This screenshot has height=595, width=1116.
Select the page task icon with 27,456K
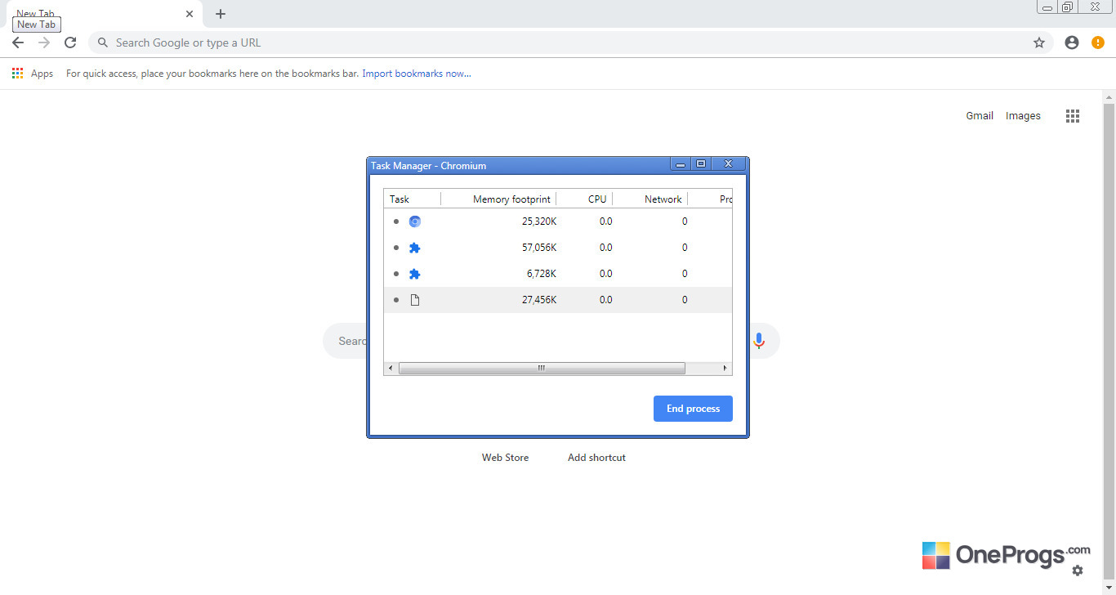point(415,300)
